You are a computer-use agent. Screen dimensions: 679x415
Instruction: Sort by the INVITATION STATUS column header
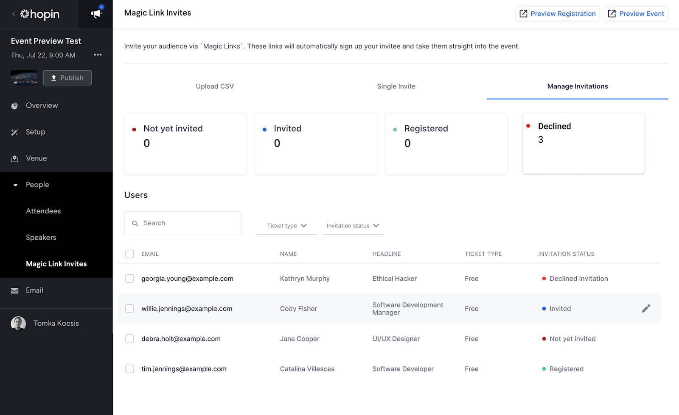567,254
